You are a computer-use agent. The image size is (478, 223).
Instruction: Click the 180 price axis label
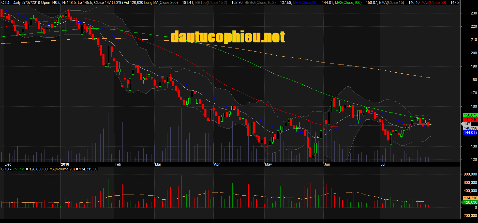tap(474, 79)
